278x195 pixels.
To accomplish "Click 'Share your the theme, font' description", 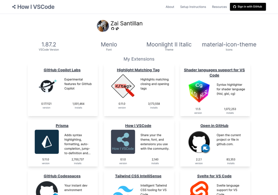I will click(x=155, y=142).
